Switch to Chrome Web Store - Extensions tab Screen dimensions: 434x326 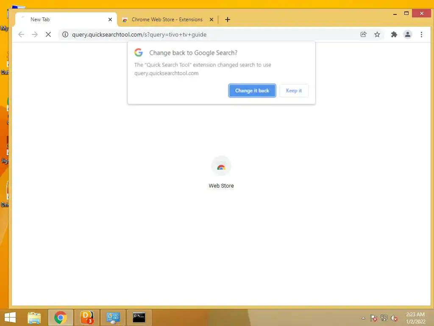(167, 20)
